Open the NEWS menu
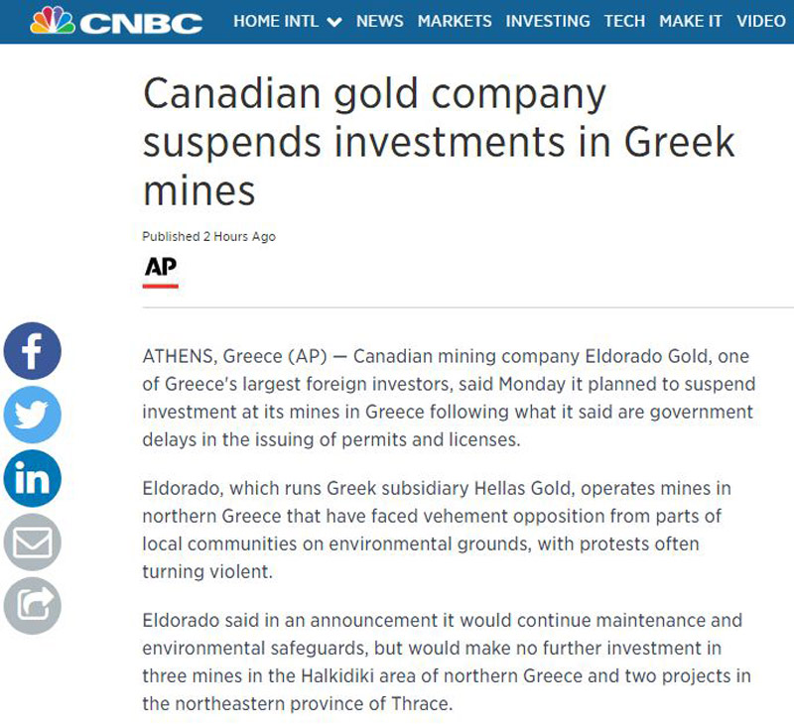The width and height of the screenshot is (794, 724). coord(380,21)
